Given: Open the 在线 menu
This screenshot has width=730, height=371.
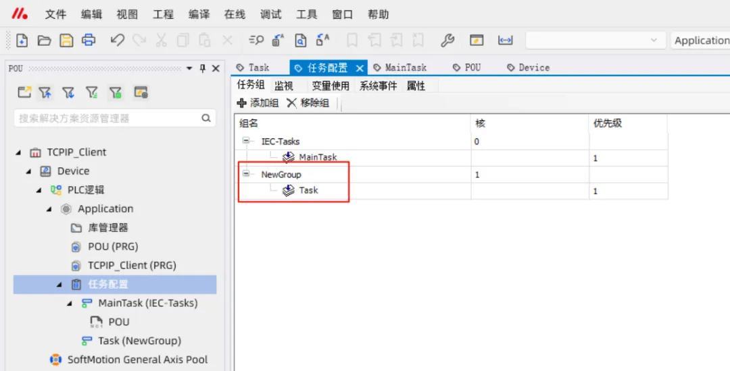Looking at the screenshot, I should tap(235, 14).
